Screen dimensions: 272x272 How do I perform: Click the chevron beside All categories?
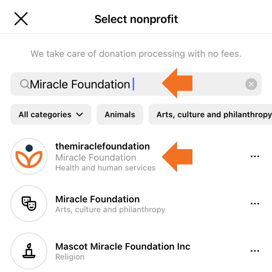[79, 115]
